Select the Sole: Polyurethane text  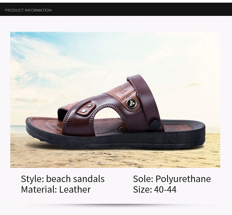click(x=172, y=179)
